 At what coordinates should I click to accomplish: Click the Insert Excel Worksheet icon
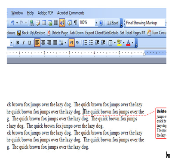50,23
